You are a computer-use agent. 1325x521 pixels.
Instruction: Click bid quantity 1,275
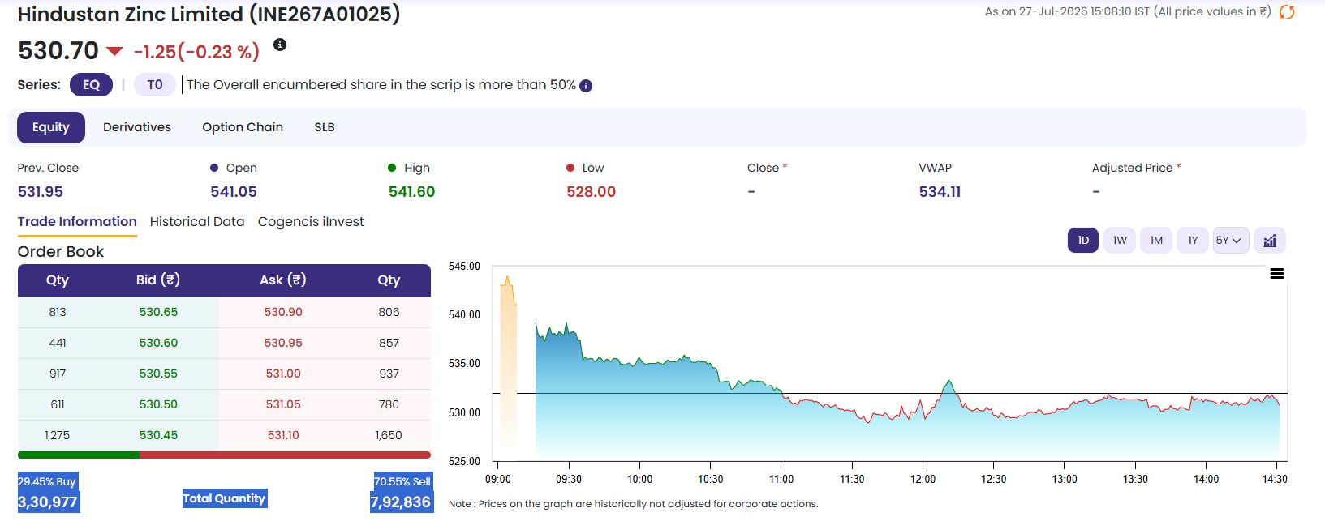58,435
